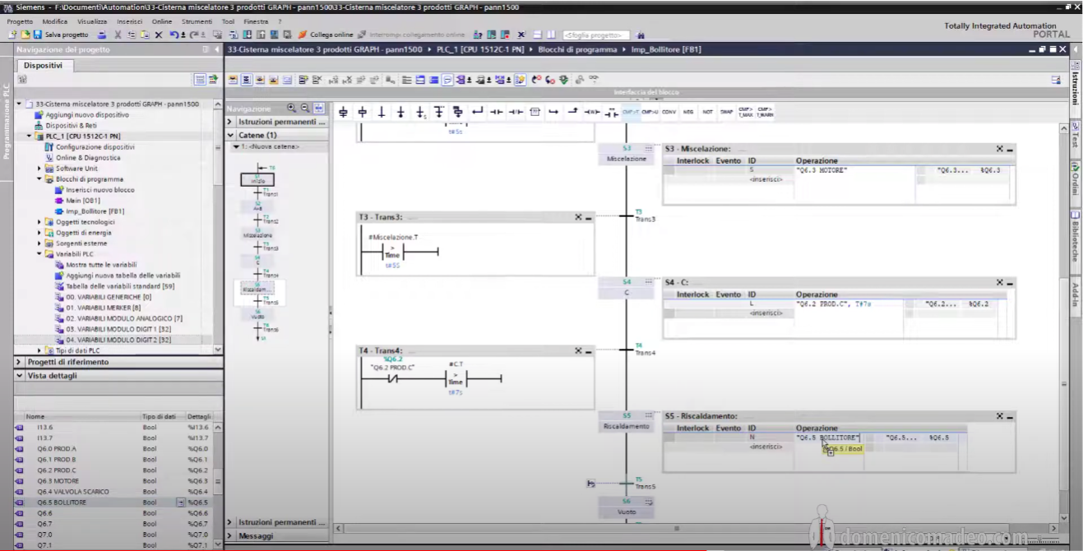Expand Progetti di riferimento section
Viewport: 1083px width, 551px height.
click(20, 362)
